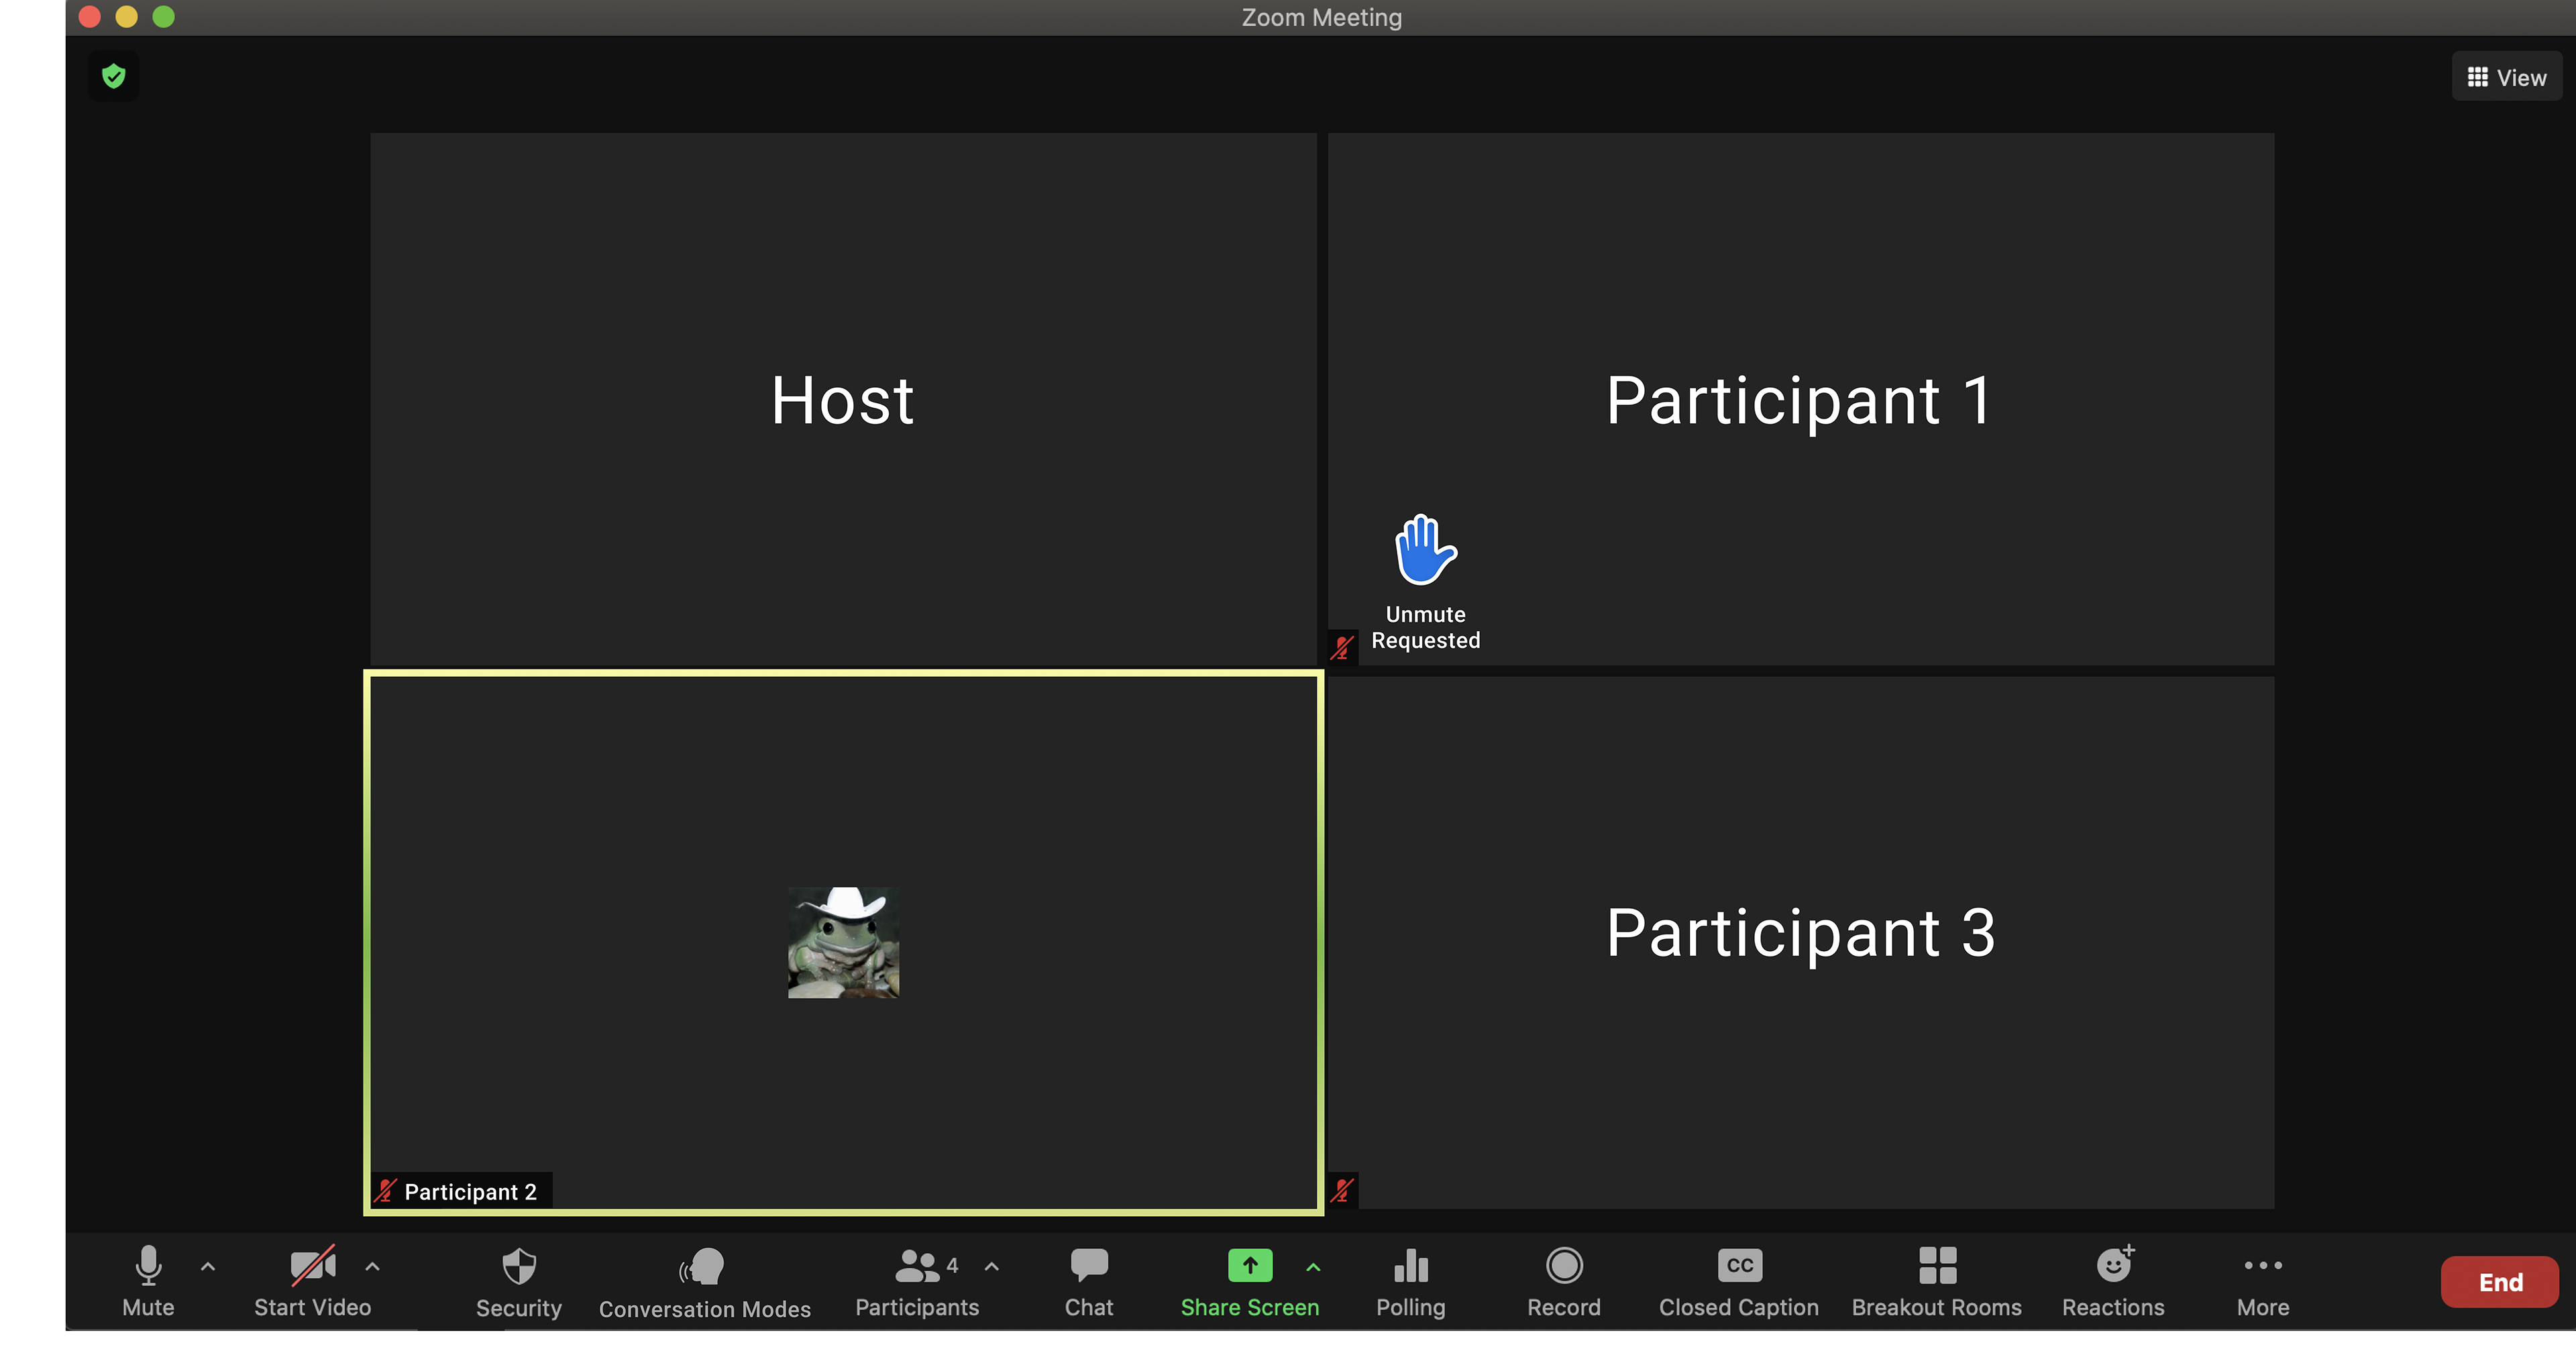Image resolution: width=2576 pixels, height=1355 pixels.
Task: Click muted mic icon on Participant 1 tile
Action: click(x=1342, y=648)
